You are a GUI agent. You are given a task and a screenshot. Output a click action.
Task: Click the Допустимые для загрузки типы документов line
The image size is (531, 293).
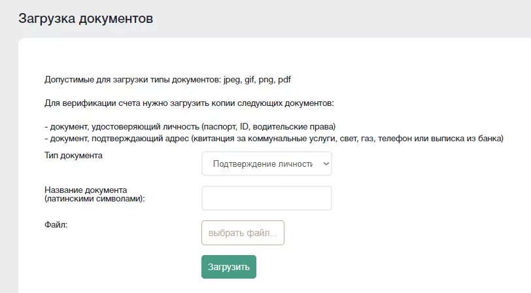point(167,80)
